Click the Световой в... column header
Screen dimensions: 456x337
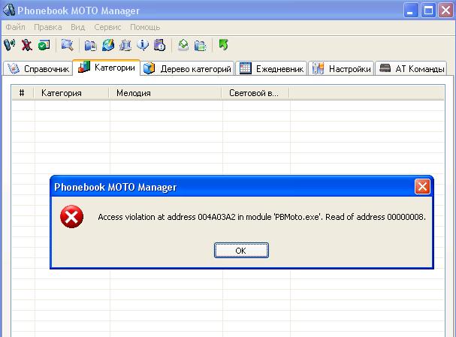255,93
